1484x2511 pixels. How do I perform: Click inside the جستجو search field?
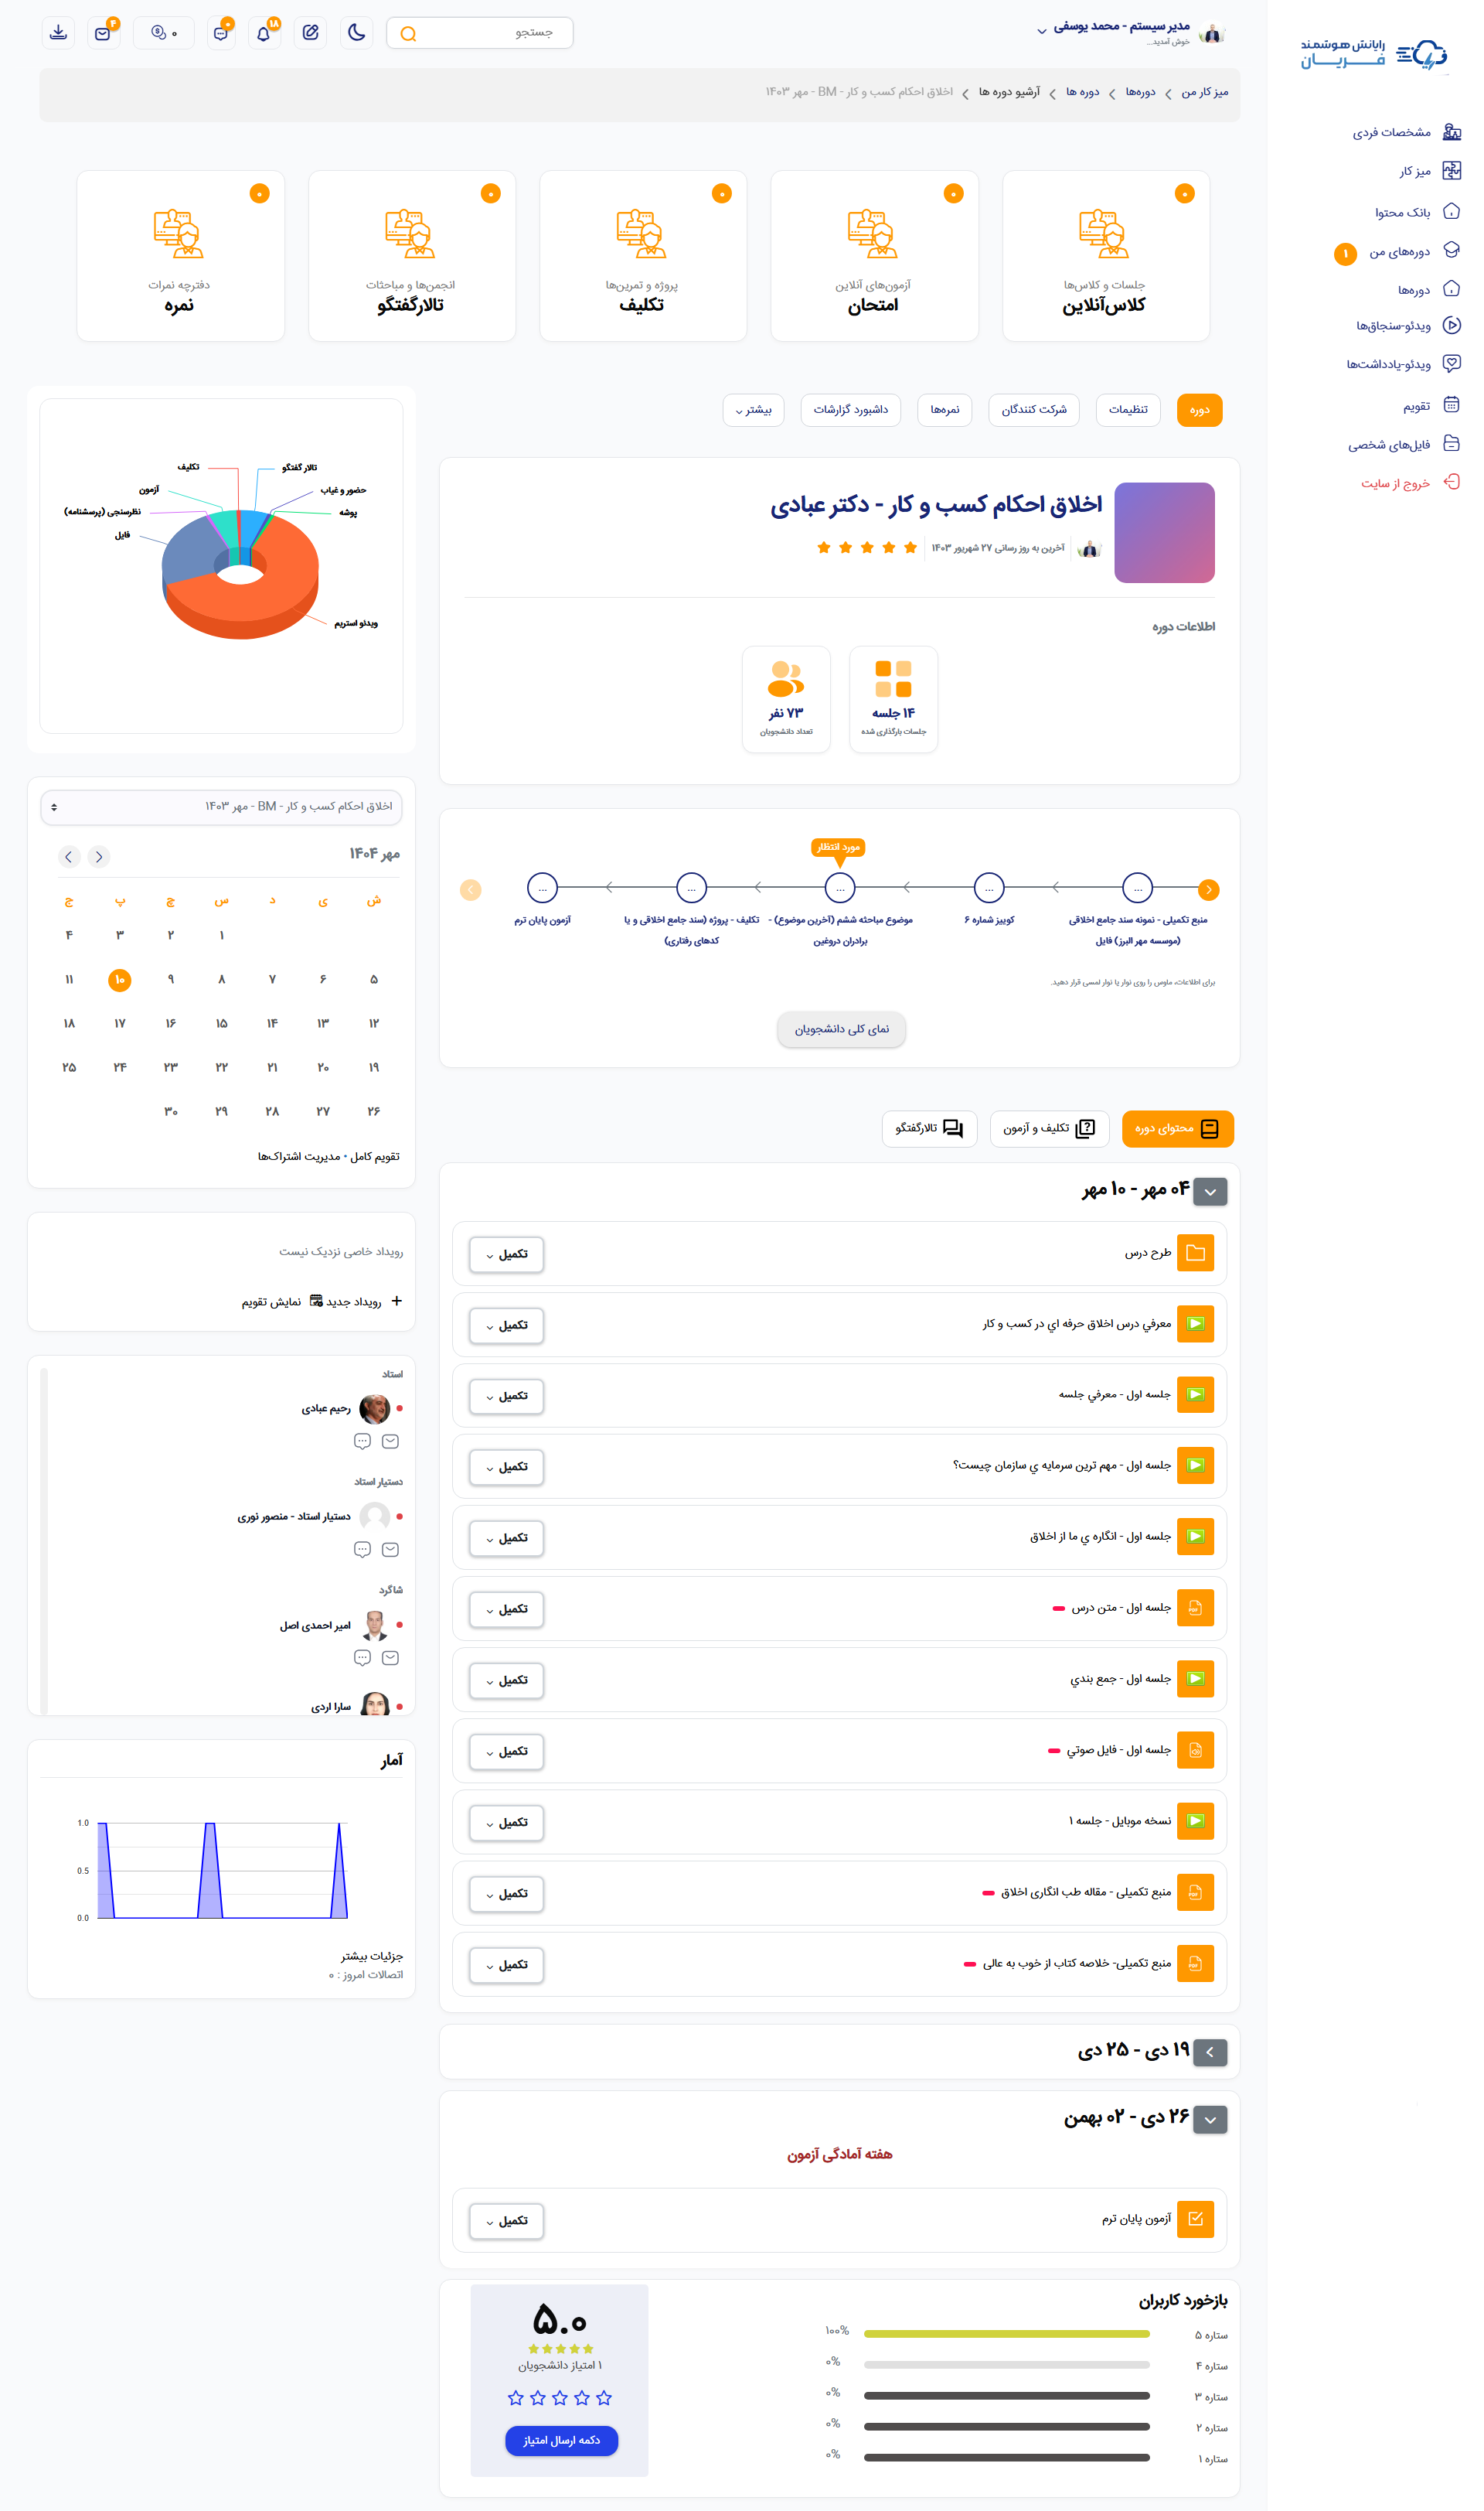(480, 32)
